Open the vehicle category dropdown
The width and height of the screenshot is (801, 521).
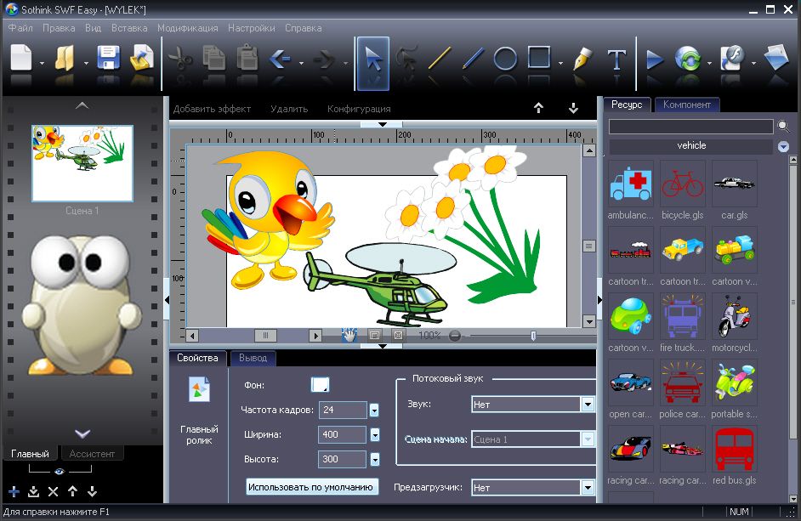click(783, 146)
